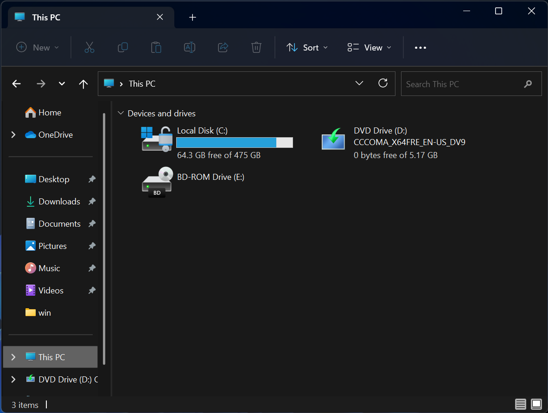The height and width of the screenshot is (413, 548).
Task: Switch to details view from status bar
Action: (520, 405)
